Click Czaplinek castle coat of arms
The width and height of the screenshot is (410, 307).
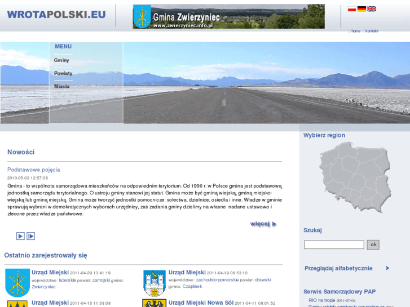pyautogui.click(x=155, y=283)
